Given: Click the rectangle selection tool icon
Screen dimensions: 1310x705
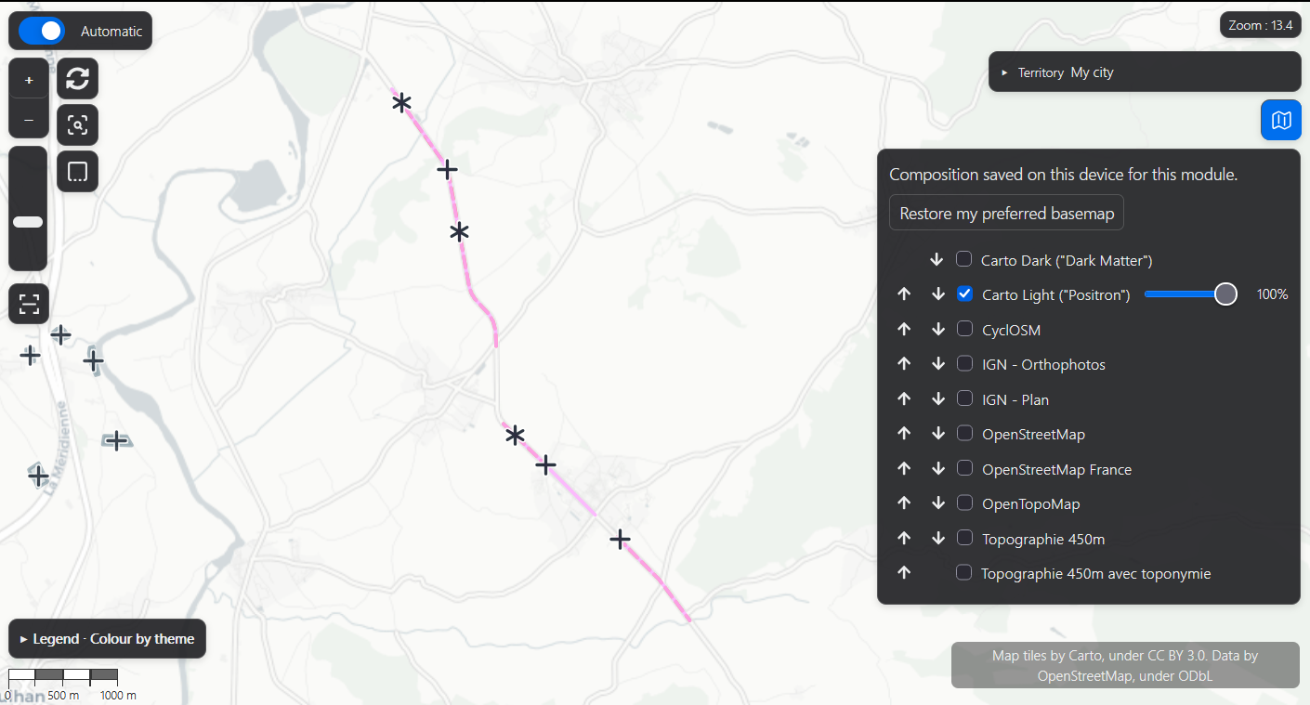Looking at the screenshot, I should coord(77,171).
